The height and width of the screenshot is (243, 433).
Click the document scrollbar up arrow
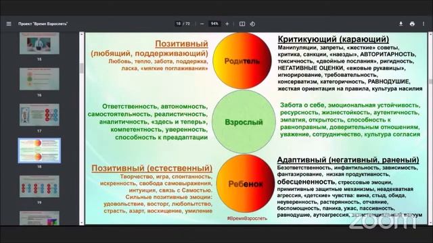tap(430, 34)
